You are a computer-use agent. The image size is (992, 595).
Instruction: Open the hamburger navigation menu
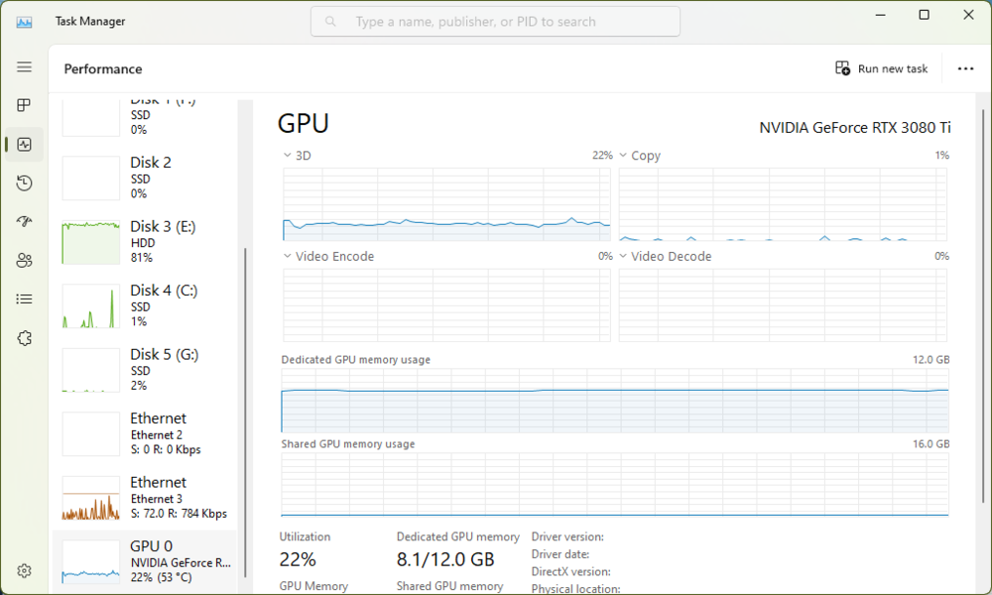click(x=24, y=66)
